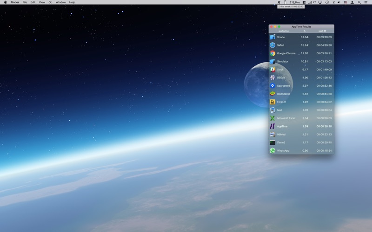The height and width of the screenshot is (232, 372).
Task: Click the WhatsApp icon in results list
Action: pyautogui.click(x=272, y=150)
